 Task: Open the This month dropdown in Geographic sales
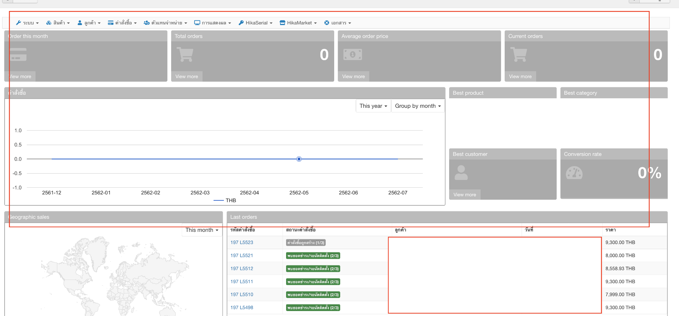coord(202,230)
